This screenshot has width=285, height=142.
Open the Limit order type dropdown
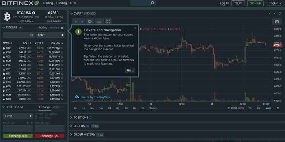[18, 116]
